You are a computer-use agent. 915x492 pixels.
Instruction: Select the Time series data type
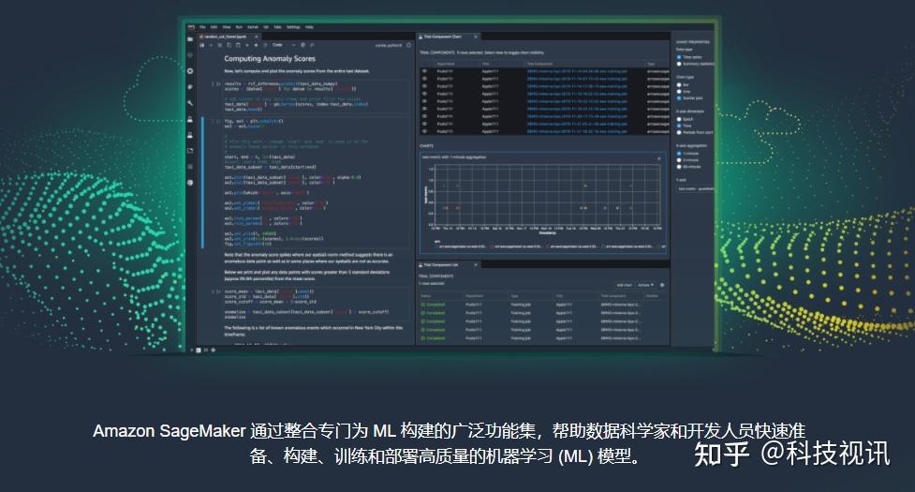tap(679, 57)
